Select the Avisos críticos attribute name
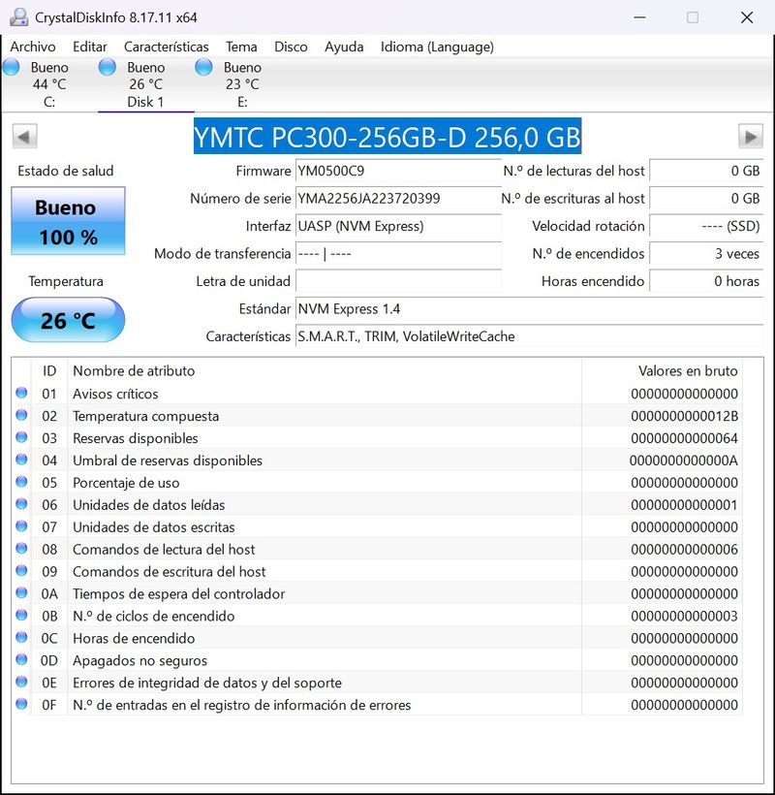This screenshot has height=795, width=775. pos(115,394)
